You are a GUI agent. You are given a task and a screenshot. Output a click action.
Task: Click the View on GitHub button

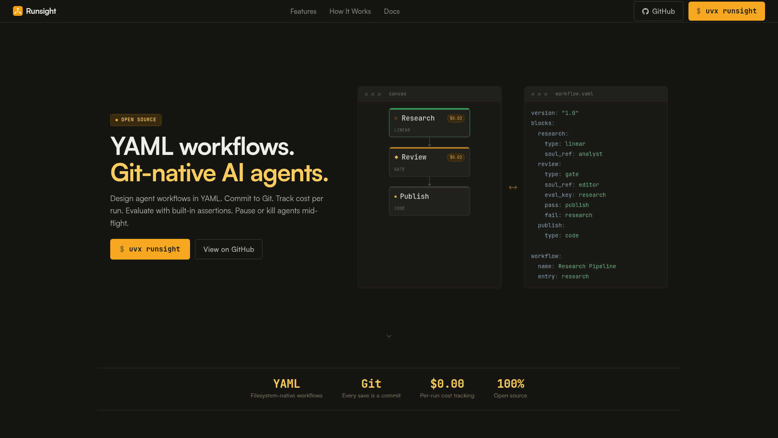click(x=229, y=249)
